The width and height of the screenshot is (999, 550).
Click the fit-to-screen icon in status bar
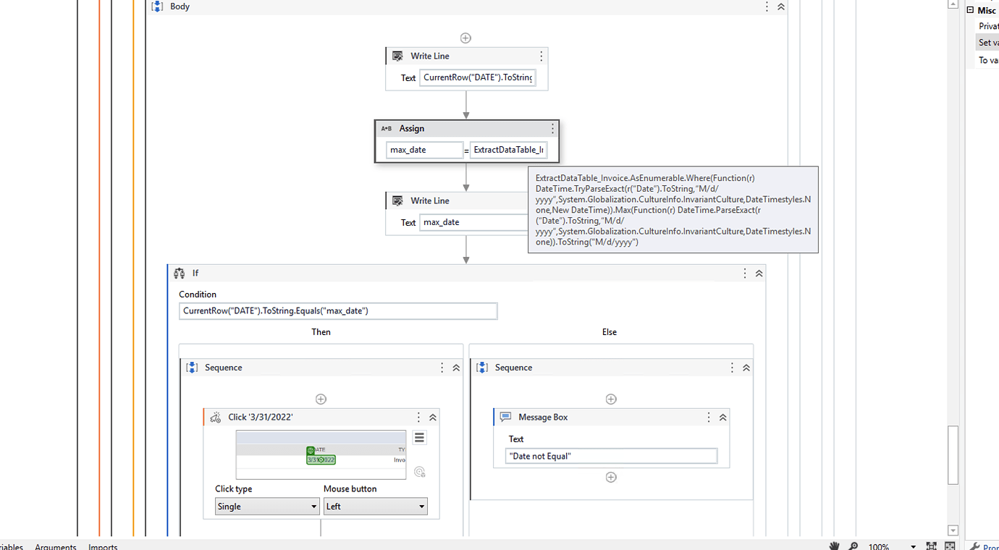pos(931,546)
